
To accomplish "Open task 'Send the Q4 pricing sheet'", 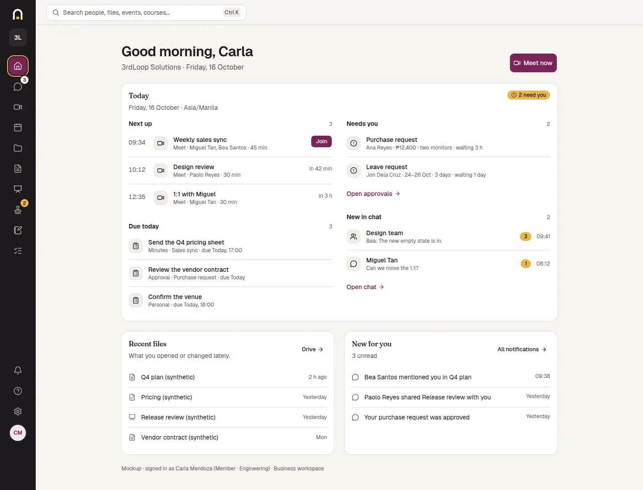I will pyautogui.click(x=230, y=246).
